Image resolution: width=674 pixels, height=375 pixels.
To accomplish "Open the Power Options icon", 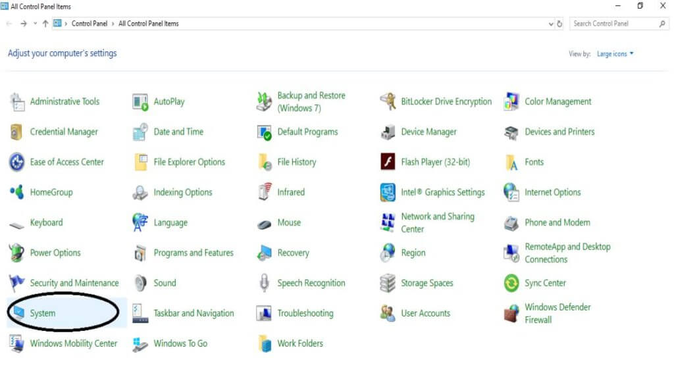I will [x=16, y=253].
